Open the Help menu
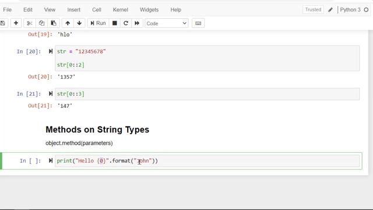This screenshot has width=373, height=210. (176, 10)
